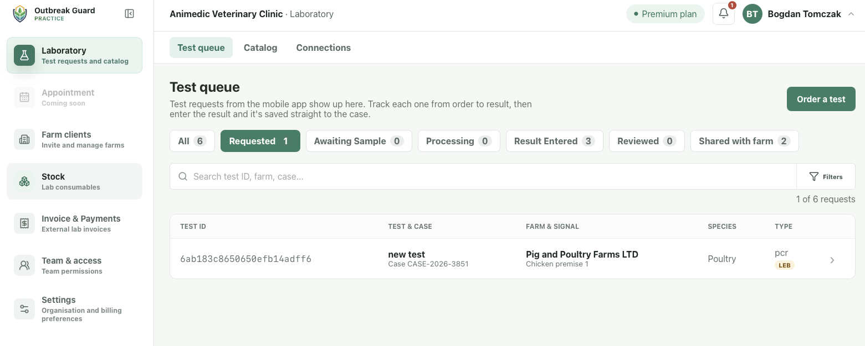
Task: Click the Appointment calendar icon
Action: point(24,97)
